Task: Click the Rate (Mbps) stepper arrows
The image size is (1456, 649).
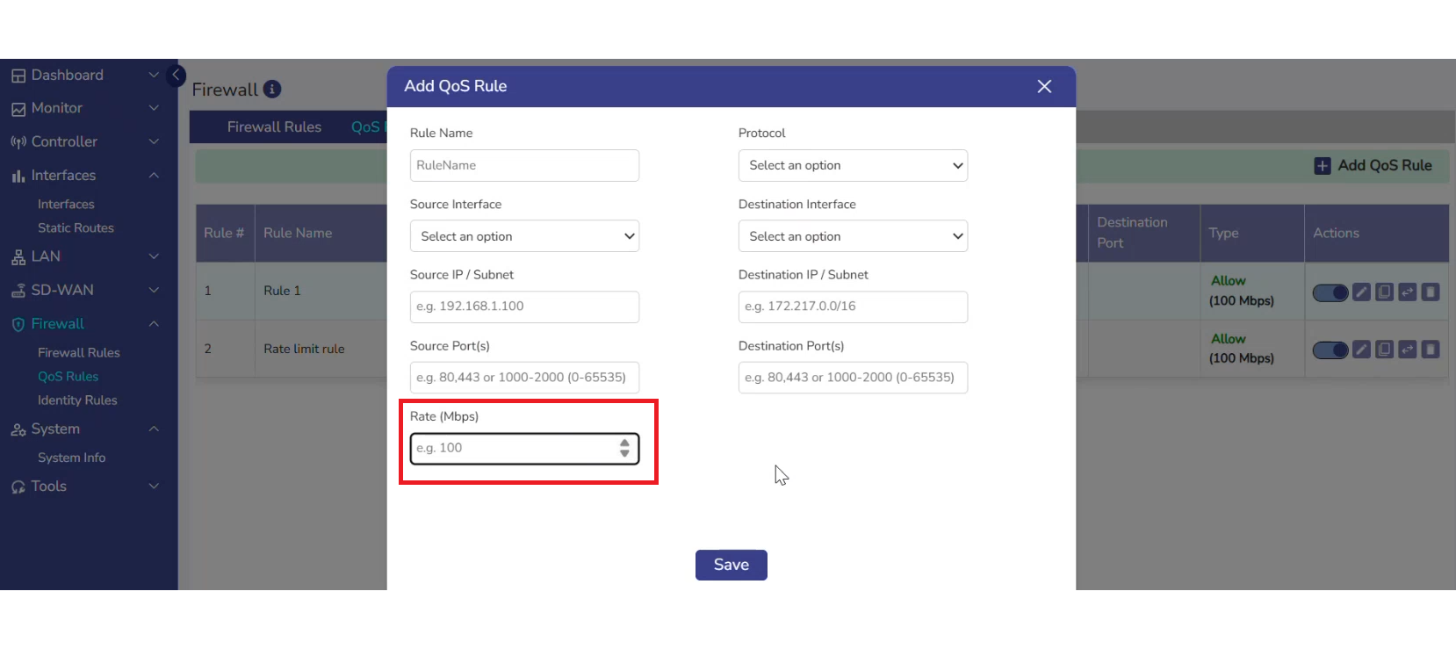Action: [x=624, y=448]
